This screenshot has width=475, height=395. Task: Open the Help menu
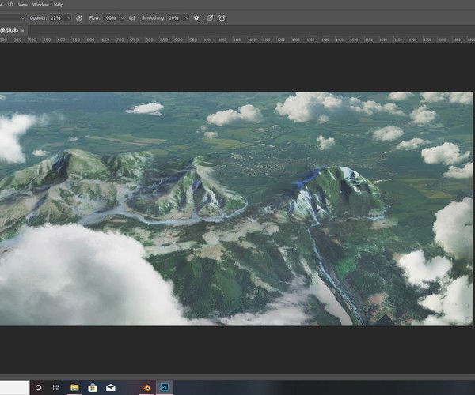(58, 5)
